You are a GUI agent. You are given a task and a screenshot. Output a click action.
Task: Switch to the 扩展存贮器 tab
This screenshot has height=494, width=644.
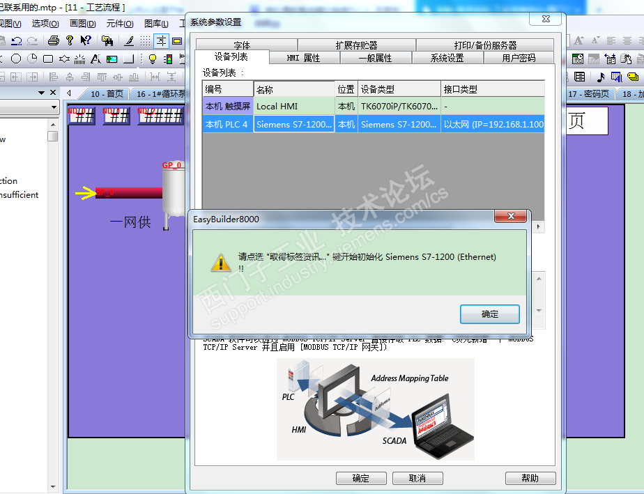(x=356, y=45)
